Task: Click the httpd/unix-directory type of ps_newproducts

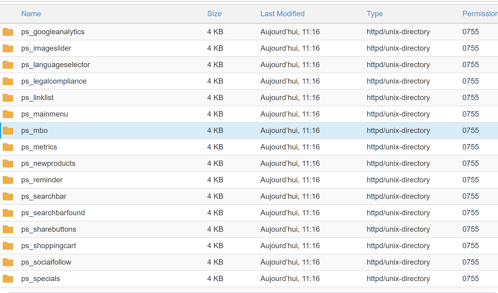Action: (x=398, y=163)
